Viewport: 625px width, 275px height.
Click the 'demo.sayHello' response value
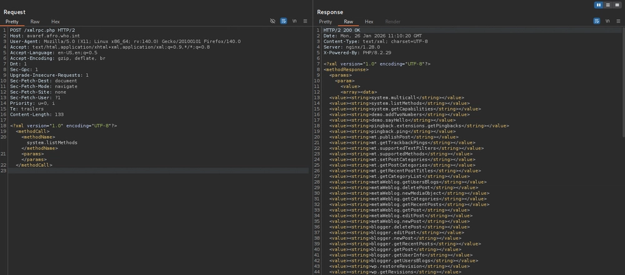[x=389, y=120]
